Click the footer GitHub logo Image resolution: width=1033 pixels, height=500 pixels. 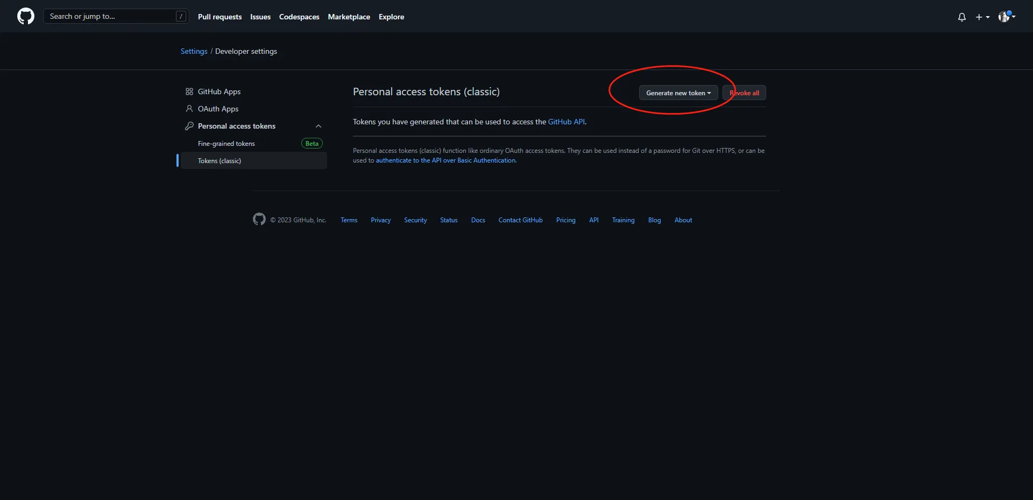tap(259, 220)
